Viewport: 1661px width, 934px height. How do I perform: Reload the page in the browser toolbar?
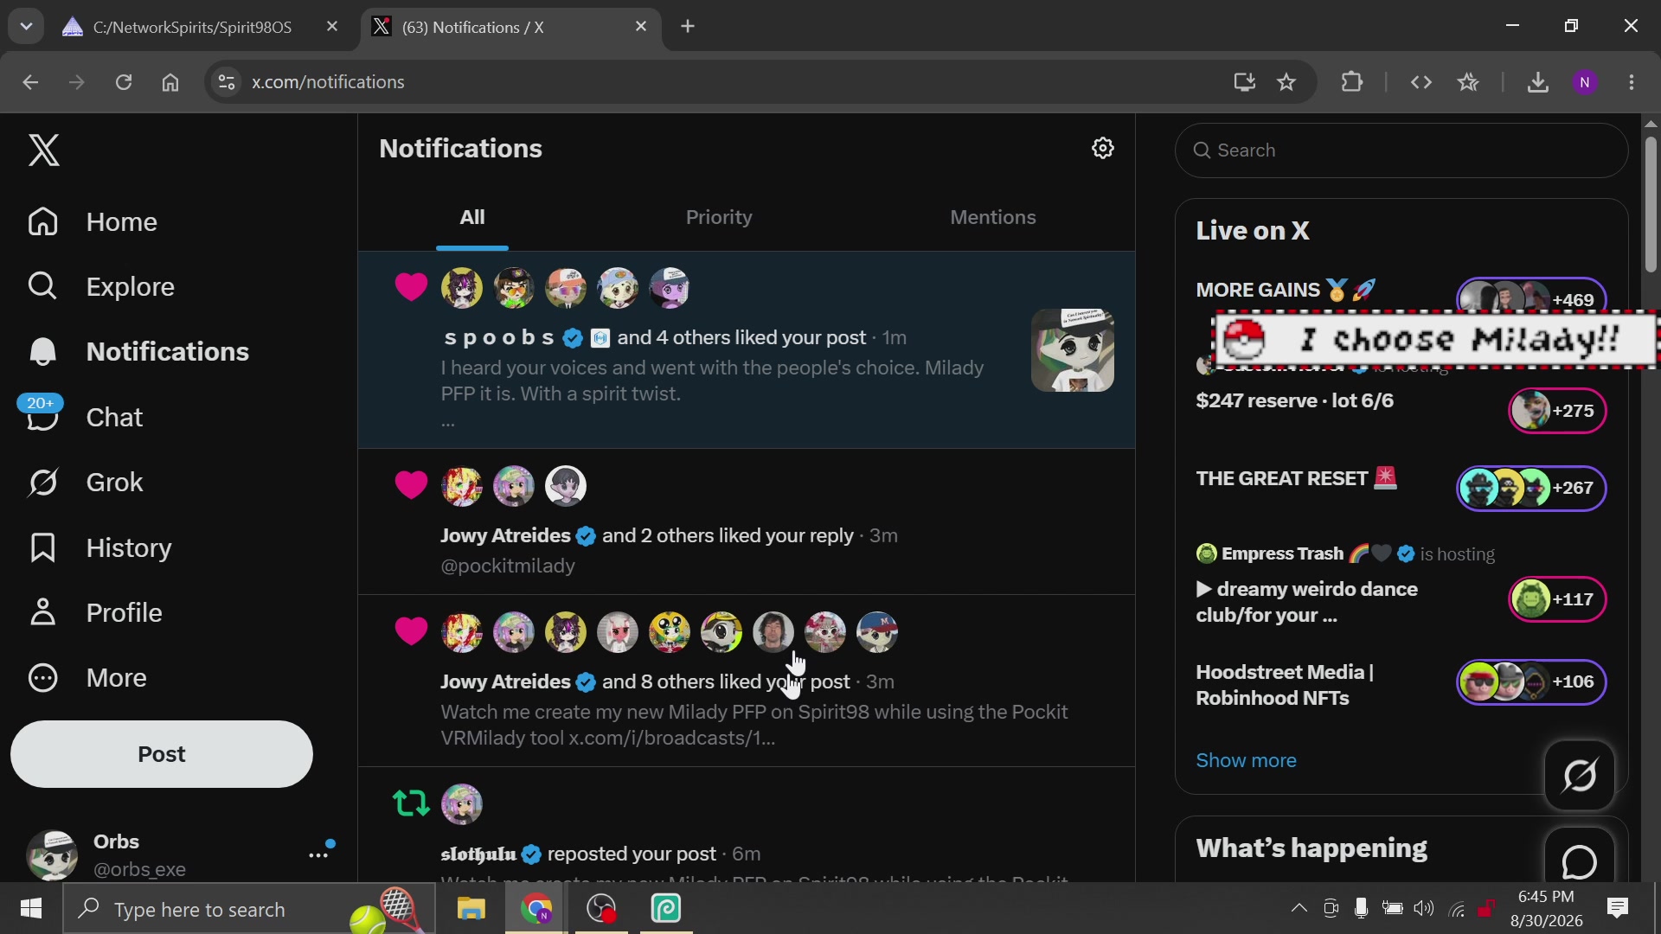pos(124,82)
